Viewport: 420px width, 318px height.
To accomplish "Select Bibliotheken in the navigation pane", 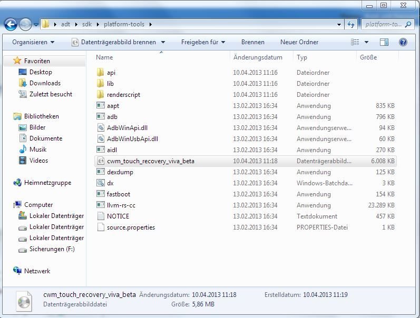I will (x=42, y=116).
